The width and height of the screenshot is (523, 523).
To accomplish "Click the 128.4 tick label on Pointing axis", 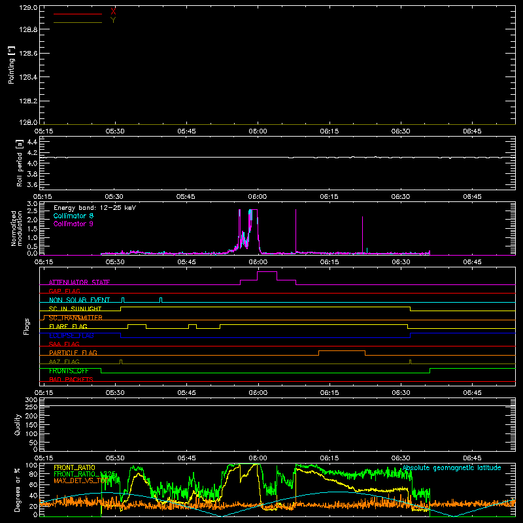I will click(x=28, y=77).
